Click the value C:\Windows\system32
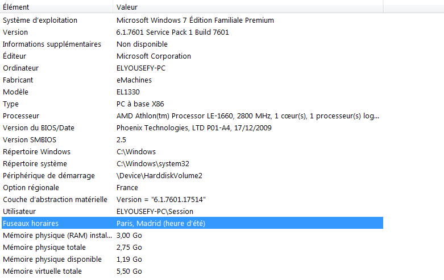 click(x=152, y=163)
